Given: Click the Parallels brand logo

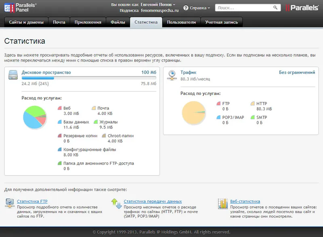Looking at the screenshot, I should pyautogui.click(x=302, y=8).
